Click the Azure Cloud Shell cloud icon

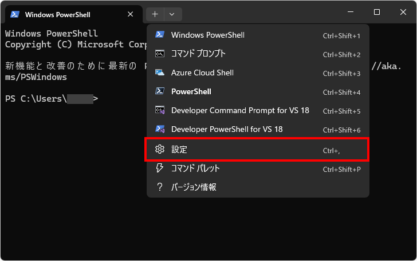[160, 73]
